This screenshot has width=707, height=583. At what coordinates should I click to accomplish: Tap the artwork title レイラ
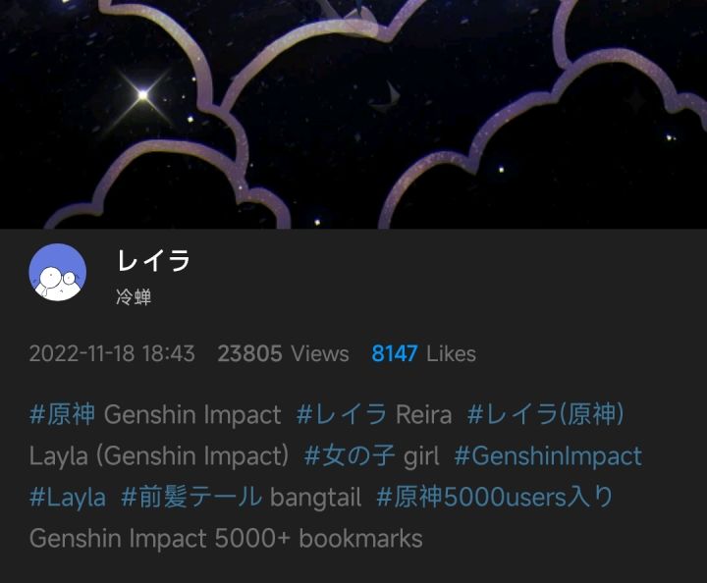[154, 260]
